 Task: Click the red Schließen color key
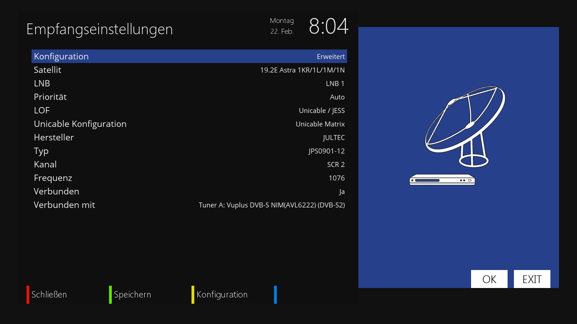pyautogui.click(x=47, y=295)
